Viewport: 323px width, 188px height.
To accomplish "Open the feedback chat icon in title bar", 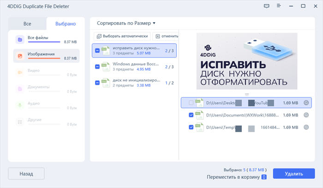I will click(267, 6).
